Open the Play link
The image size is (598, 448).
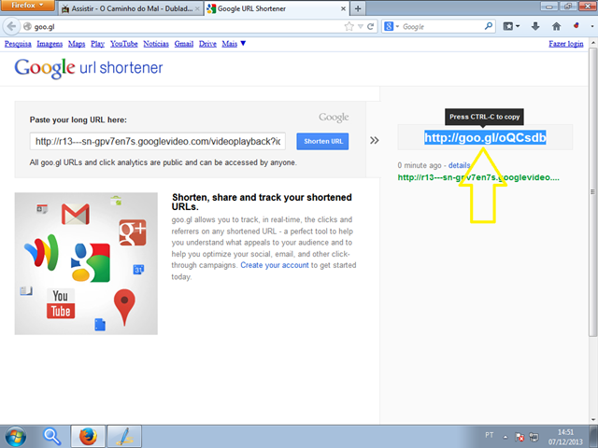point(97,44)
